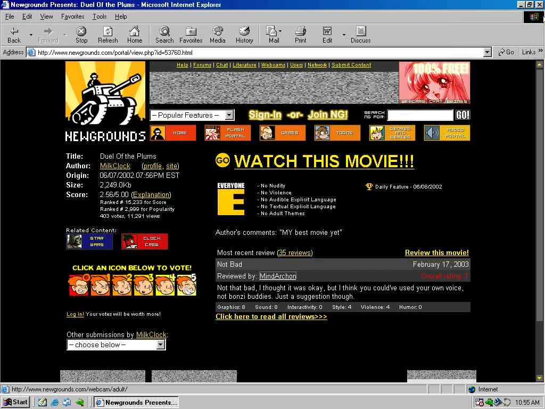Click the Edit toolbar button
The width and height of the screenshot is (545, 409).
pos(327,35)
